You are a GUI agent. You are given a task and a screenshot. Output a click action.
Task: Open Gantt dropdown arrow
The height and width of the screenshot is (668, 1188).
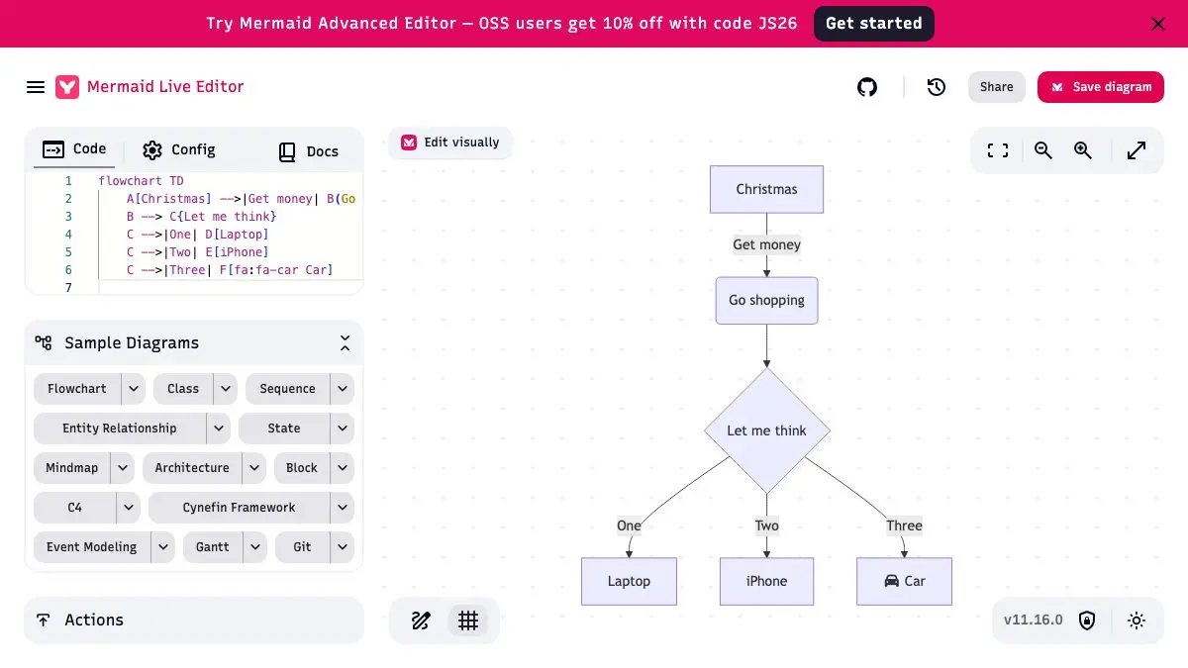click(255, 547)
